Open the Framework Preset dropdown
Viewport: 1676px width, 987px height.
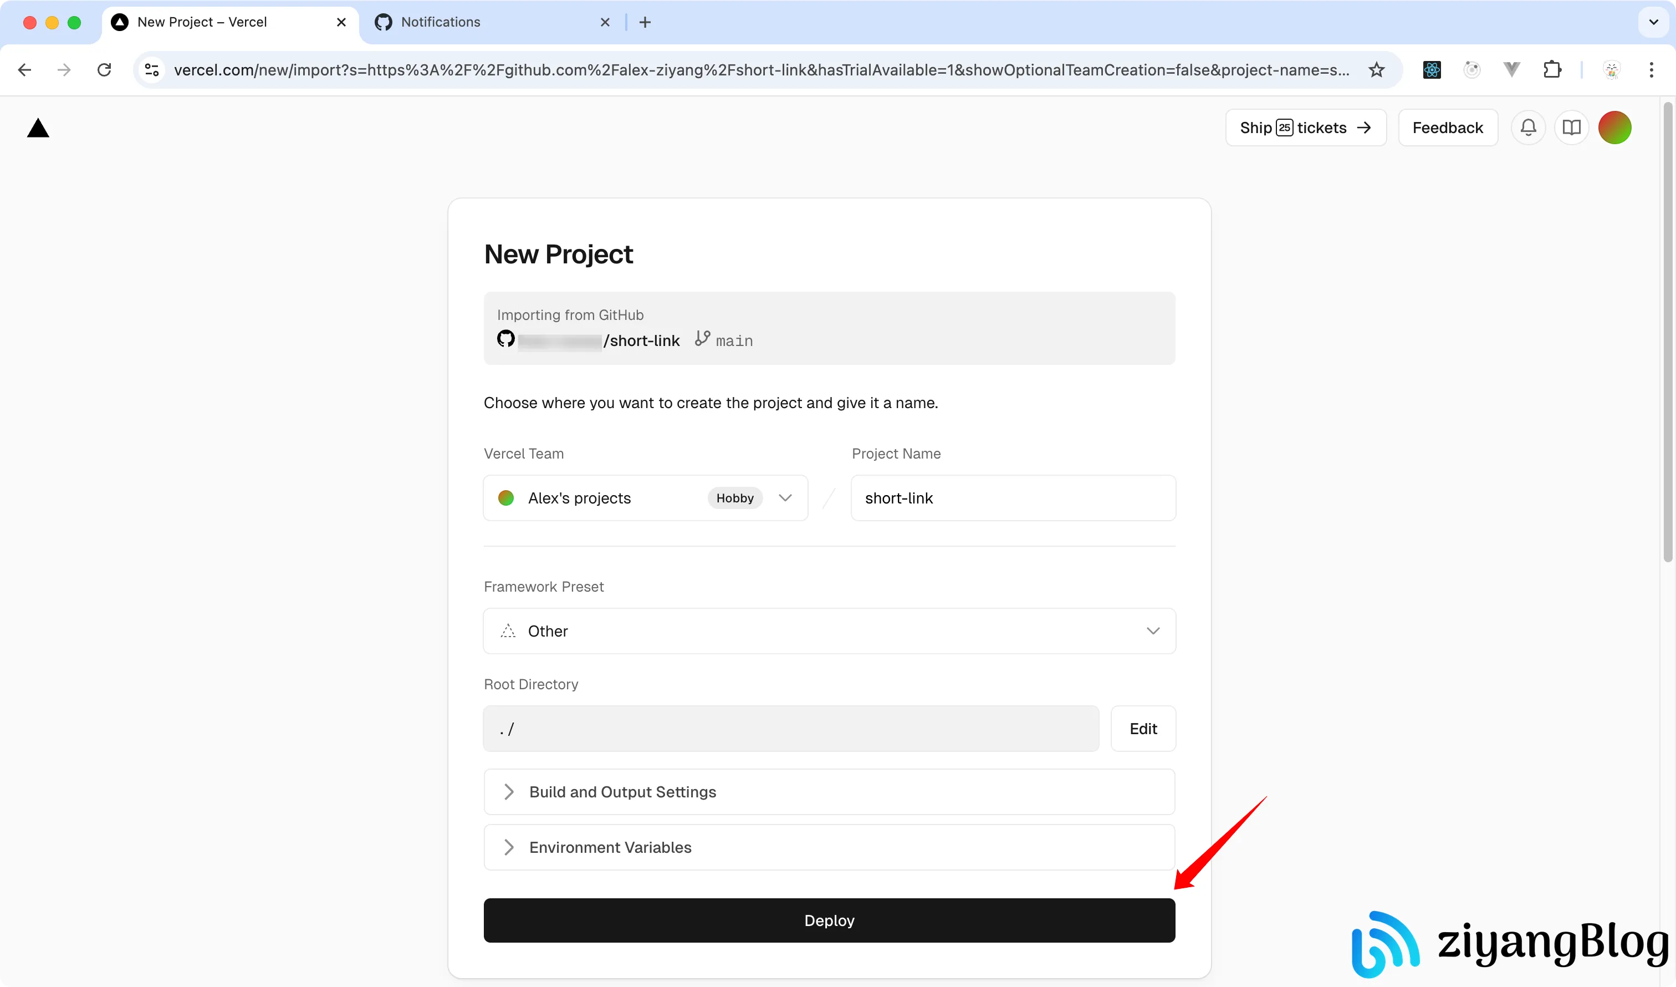(829, 631)
